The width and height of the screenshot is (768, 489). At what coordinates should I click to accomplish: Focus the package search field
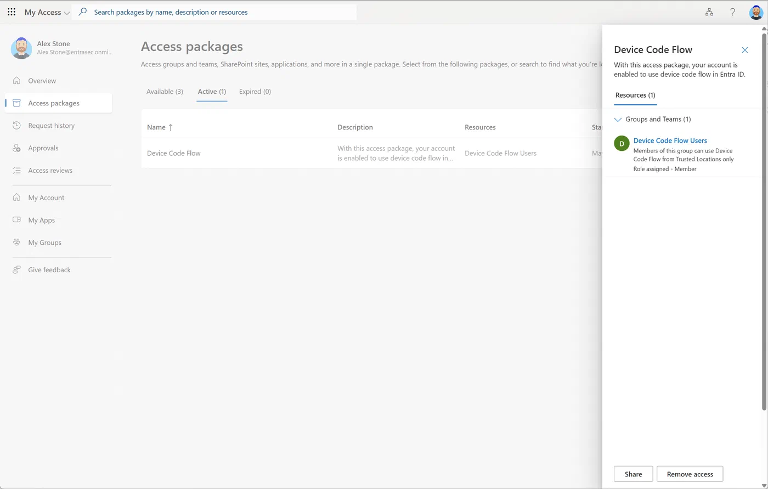tap(214, 12)
